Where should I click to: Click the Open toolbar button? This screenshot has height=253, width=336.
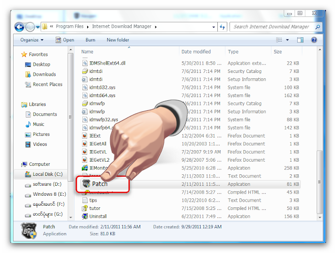[x=65, y=40]
